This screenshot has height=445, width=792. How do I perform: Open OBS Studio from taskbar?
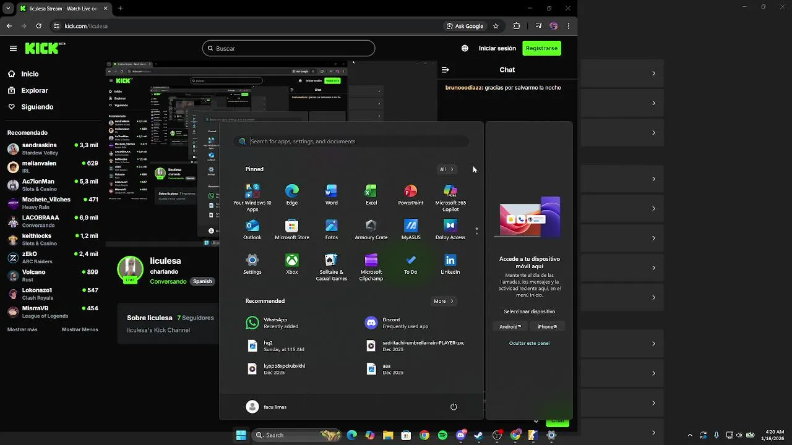pos(497,435)
